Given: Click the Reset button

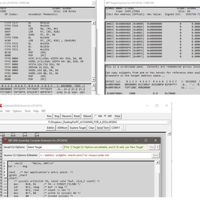Looking at the screenshot, I should [77, 116].
